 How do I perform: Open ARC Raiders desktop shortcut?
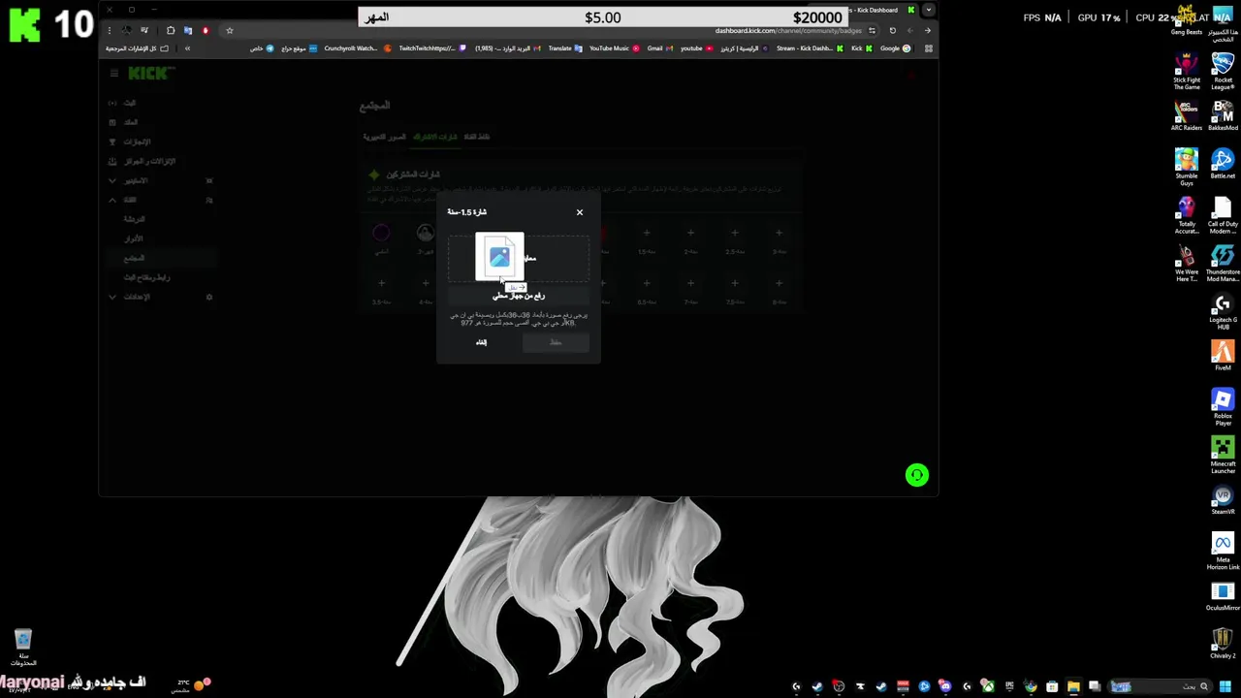coord(1186,114)
